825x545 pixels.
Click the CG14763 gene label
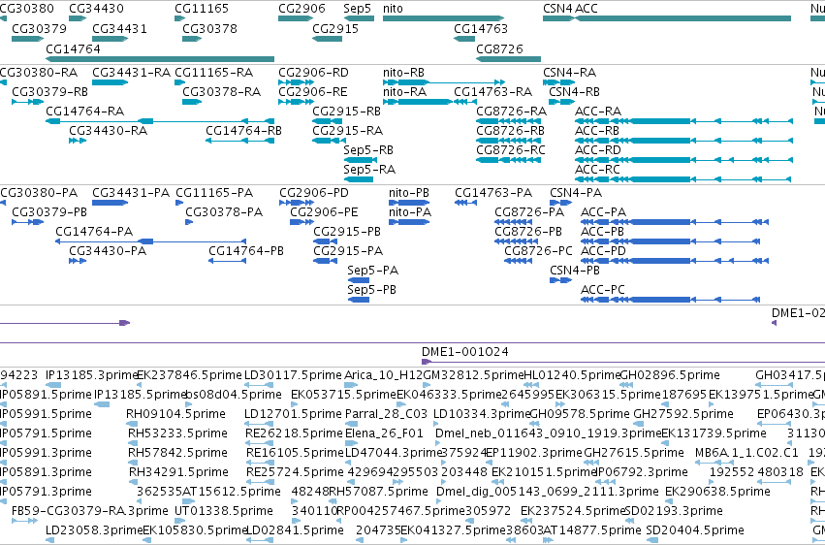tap(481, 28)
